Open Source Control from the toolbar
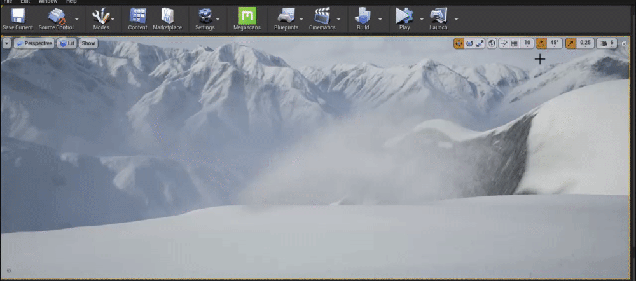 56,18
